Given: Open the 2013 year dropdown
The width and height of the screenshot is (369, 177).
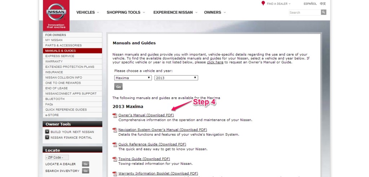Looking at the screenshot, I should coord(176,78).
